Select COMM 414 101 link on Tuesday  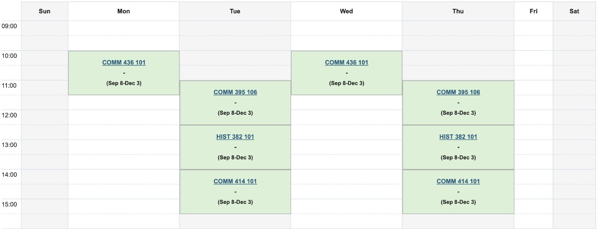pyautogui.click(x=235, y=181)
